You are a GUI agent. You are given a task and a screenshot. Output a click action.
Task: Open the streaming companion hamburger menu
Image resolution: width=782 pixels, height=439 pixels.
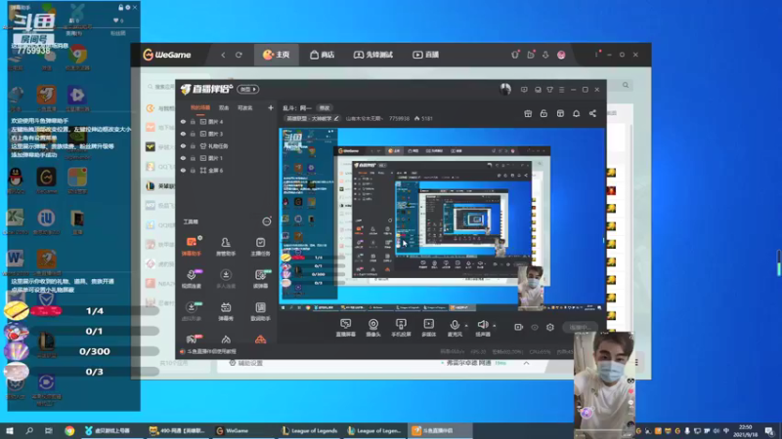[x=561, y=90]
